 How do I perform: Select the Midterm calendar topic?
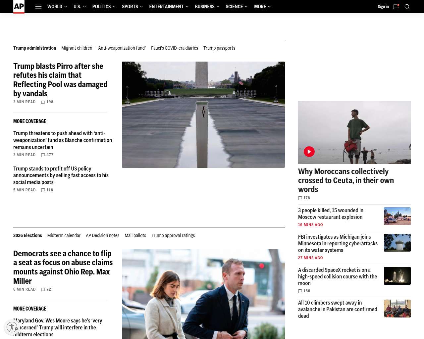pos(64,235)
